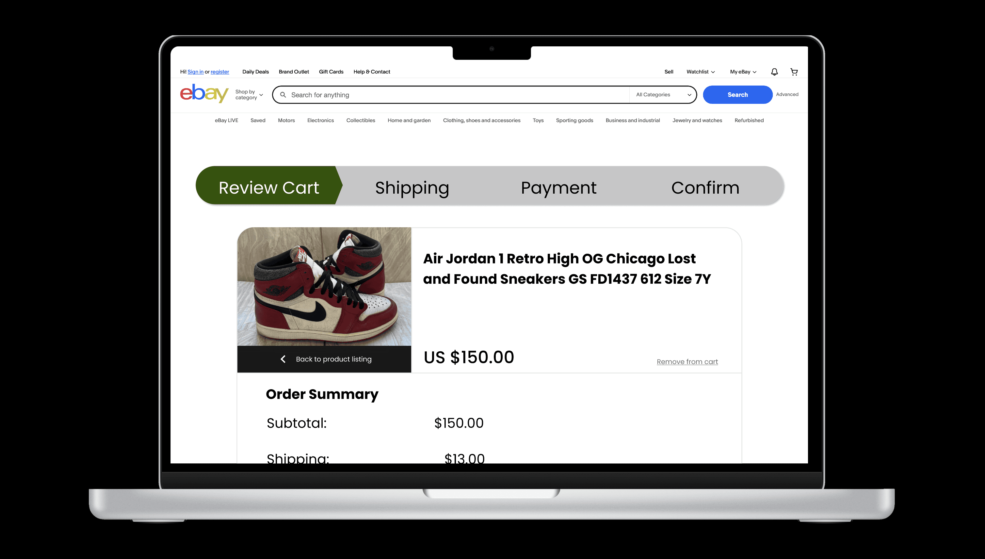
Task: Click the search magnifier icon
Action: pyautogui.click(x=283, y=95)
